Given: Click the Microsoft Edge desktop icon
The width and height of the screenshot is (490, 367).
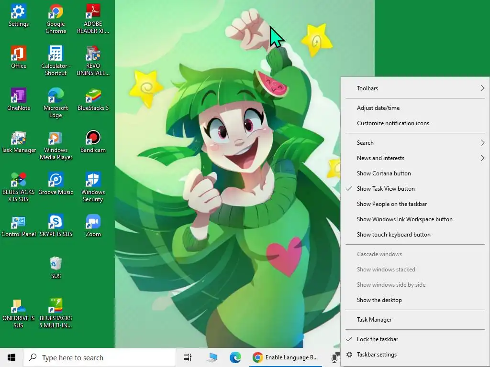Looking at the screenshot, I should click(56, 103).
